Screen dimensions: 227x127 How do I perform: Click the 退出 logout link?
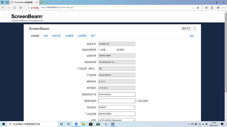click(x=192, y=36)
